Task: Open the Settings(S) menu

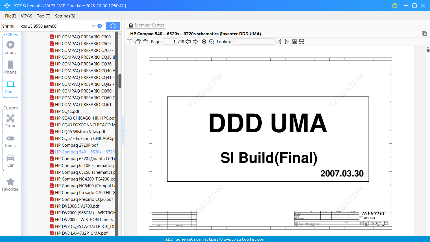Action: [65, 16]
